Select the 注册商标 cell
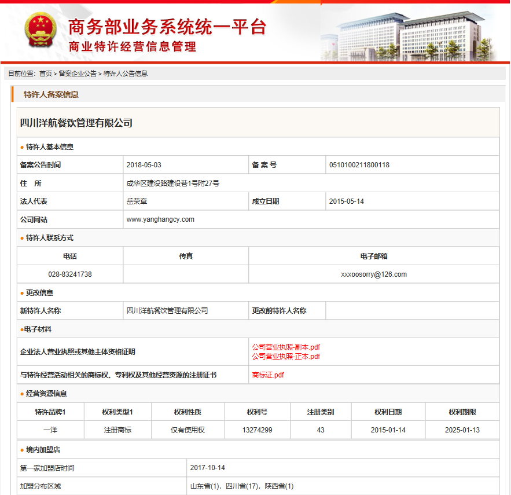Image resolution: width=511 pixels, height=495 pixels. [117, 430]
